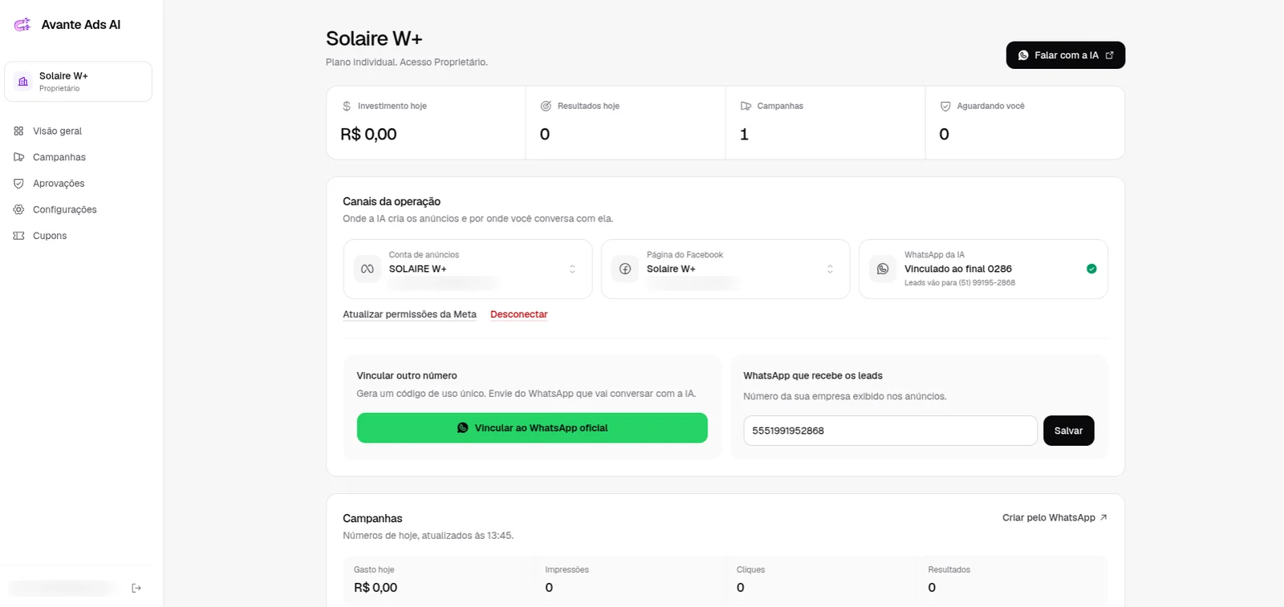Screen dimensions: 1284x607
Task: Click Atualizar permissões da Meta link
Action: click(409, 314)
